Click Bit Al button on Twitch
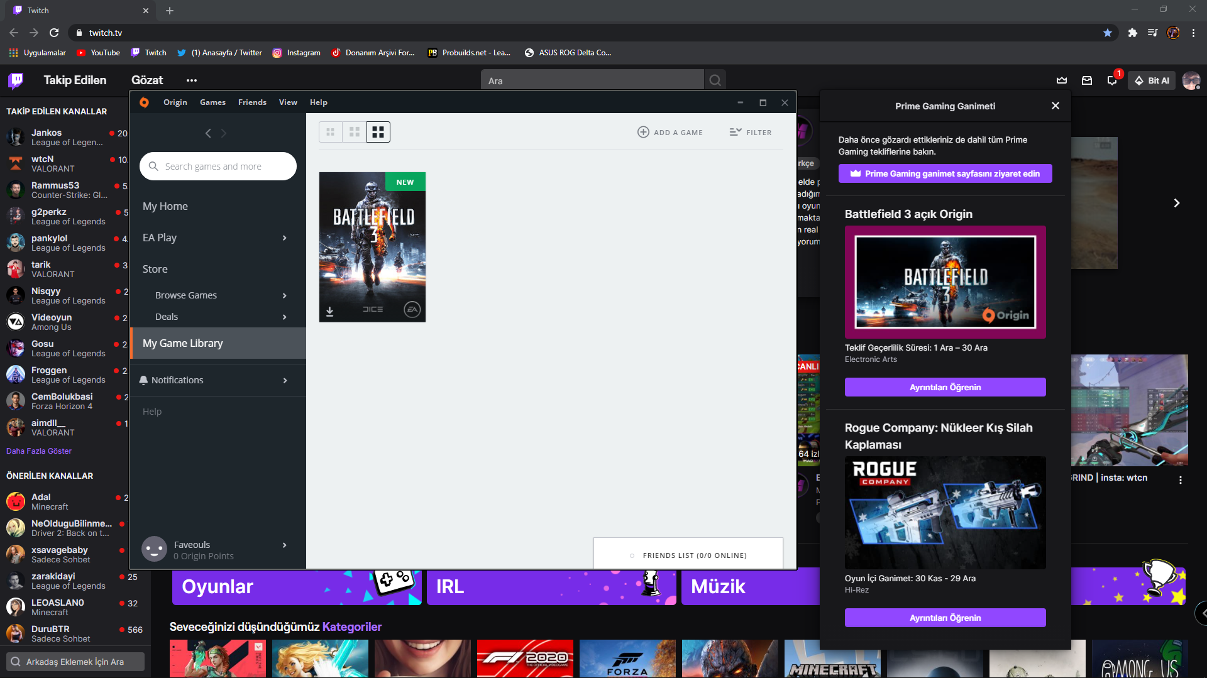The width and height of the screenshot is (1207, 678). [x=1152, y=80]
